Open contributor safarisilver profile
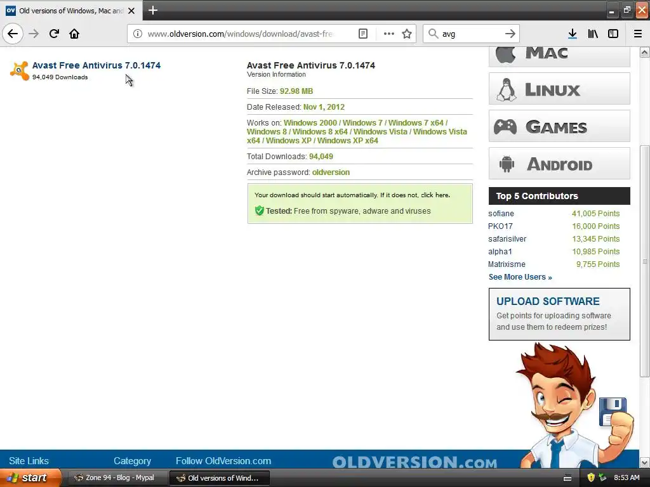This screenshot has width=650, height=487. [507, 239]
